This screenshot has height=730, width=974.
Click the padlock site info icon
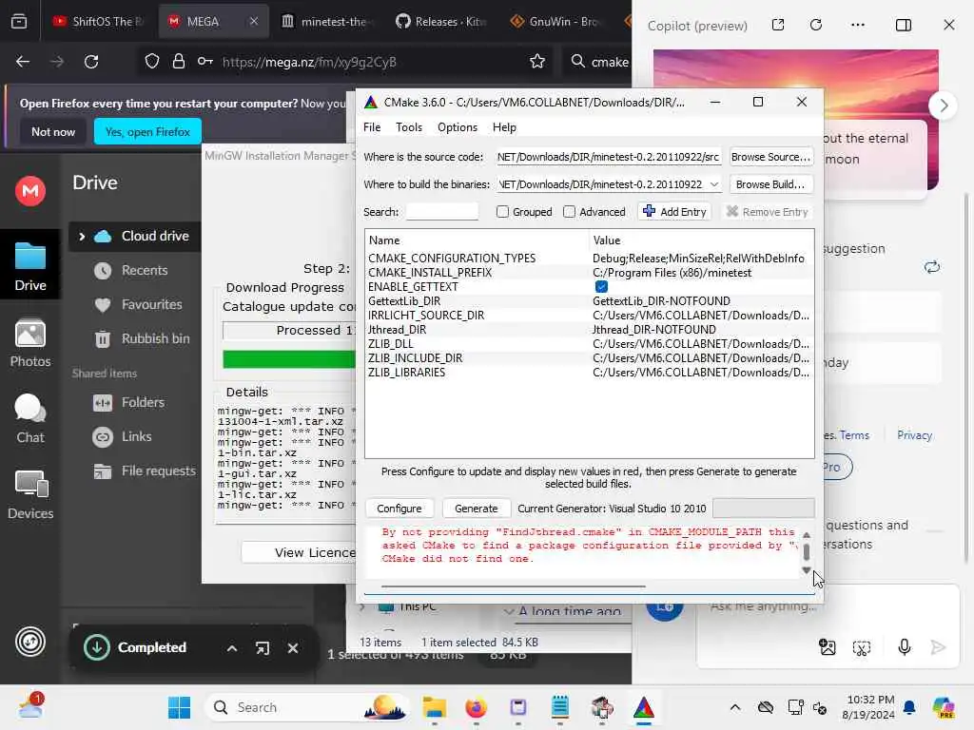pos(178,62)
